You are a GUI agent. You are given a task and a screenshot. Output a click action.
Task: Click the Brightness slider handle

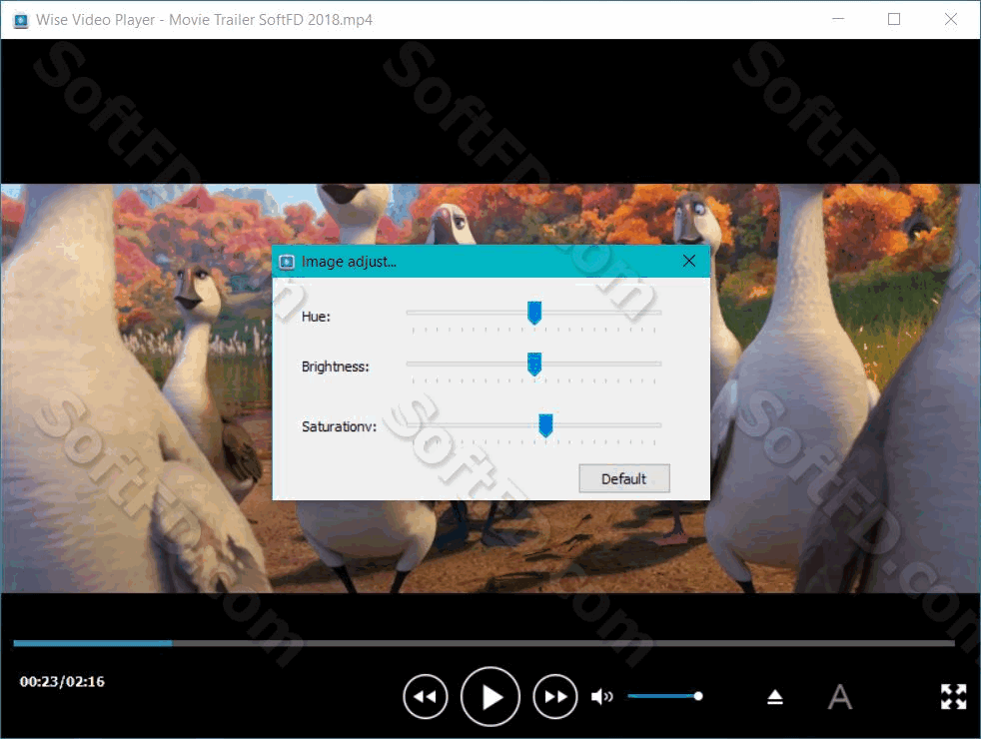(534, 364)
